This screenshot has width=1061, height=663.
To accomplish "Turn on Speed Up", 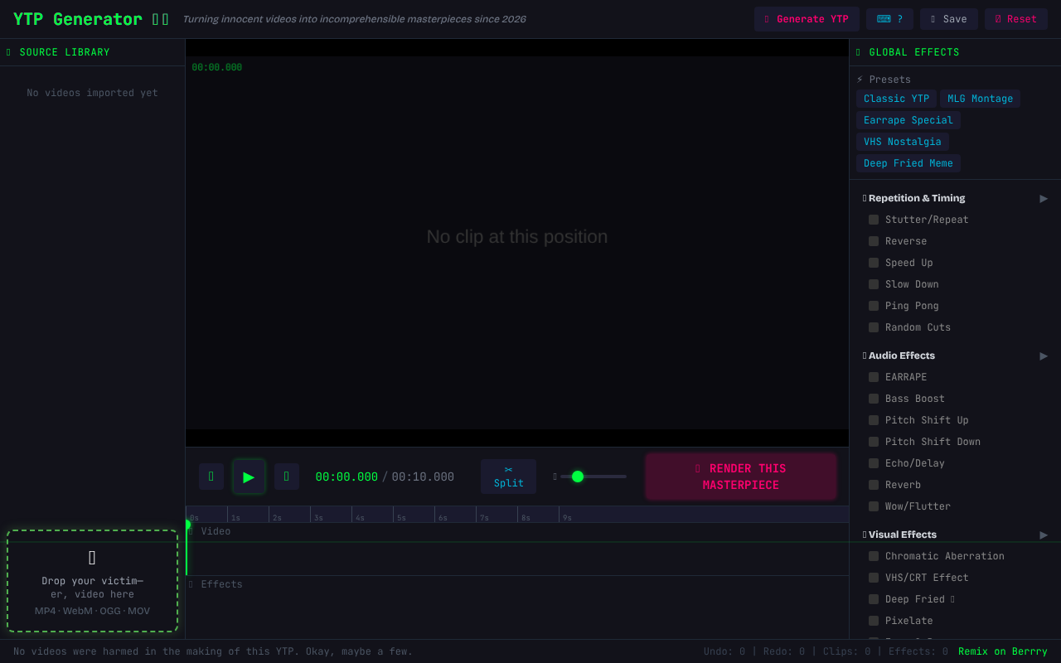I will point(874,263).
